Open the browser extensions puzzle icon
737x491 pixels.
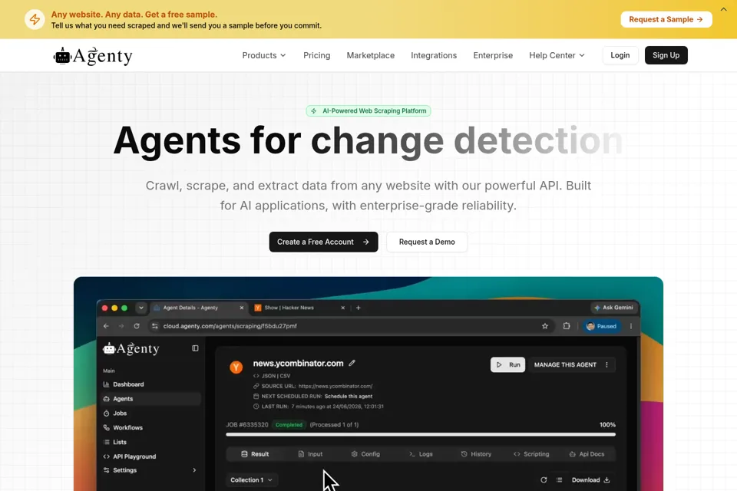(x=567, y=326)
